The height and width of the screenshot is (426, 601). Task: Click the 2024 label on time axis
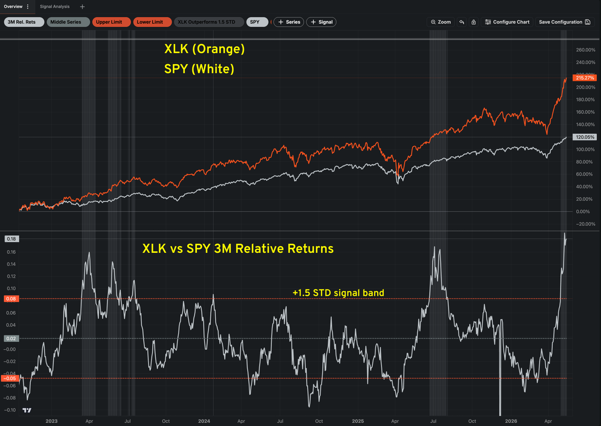point(204,421)
